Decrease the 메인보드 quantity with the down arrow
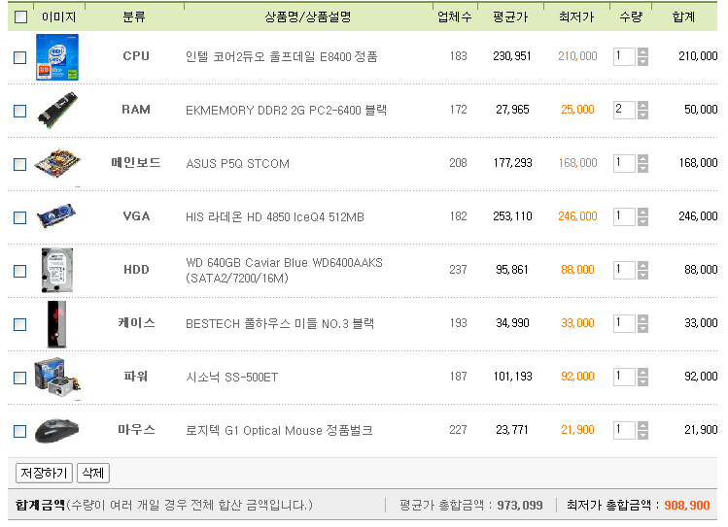 (642, 168)
